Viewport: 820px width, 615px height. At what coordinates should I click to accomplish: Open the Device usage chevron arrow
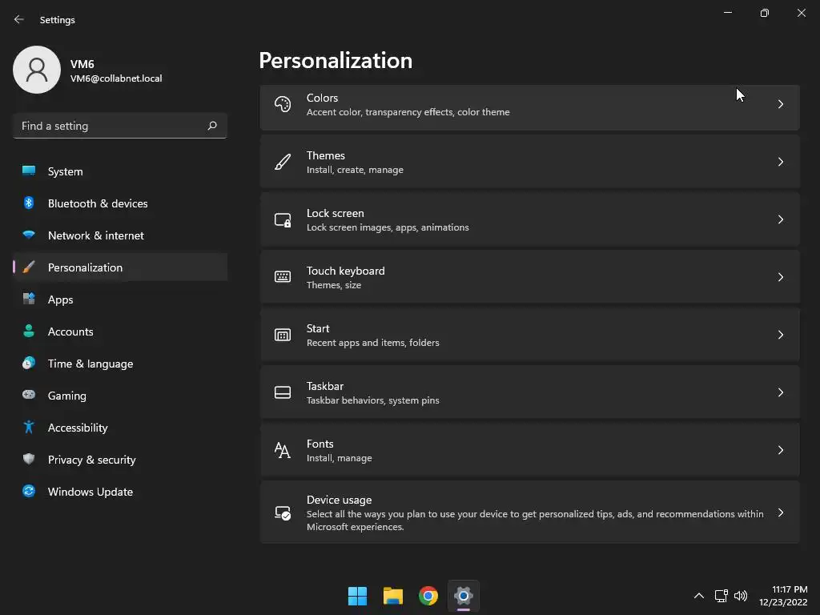[x=780, y=512]
